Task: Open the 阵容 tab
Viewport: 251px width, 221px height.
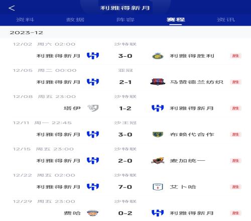Action: 125,20
